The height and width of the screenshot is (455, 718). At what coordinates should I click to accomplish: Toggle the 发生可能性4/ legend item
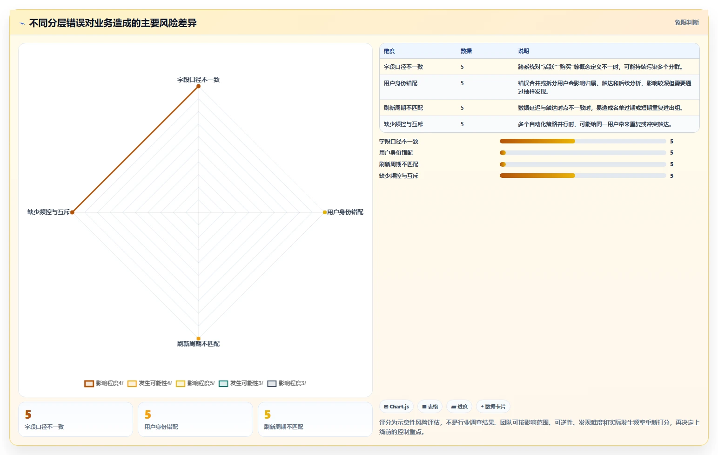click(149, 383)
